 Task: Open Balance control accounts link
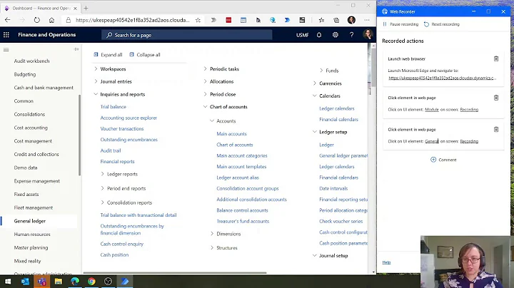[x=242, y=210]
